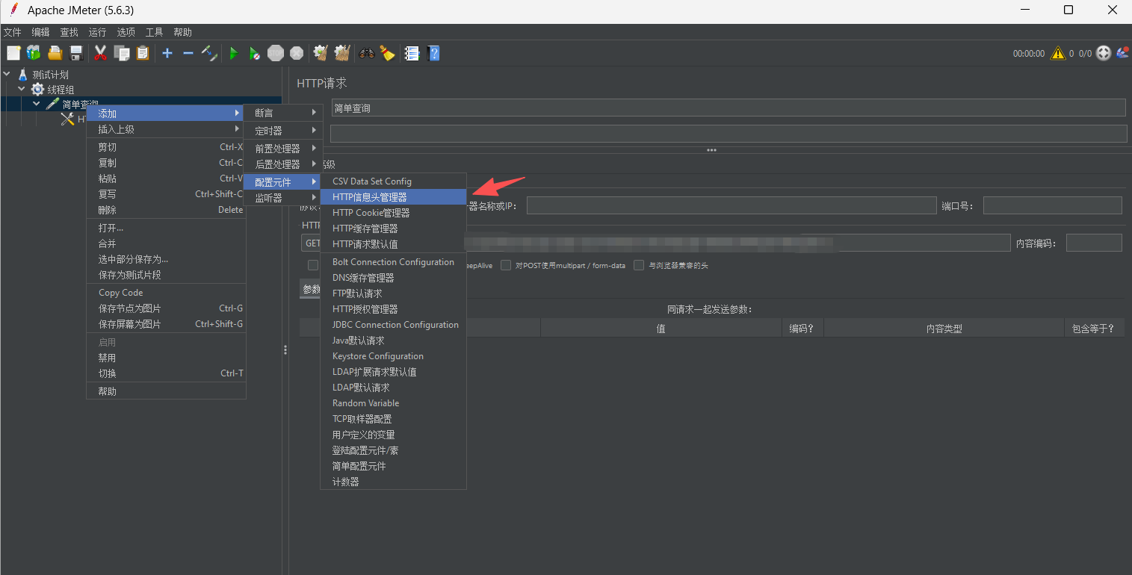Click the New test plan icon
This screenshot has width=1132, height=575.
pyautogui.click(x=13, y=53)
